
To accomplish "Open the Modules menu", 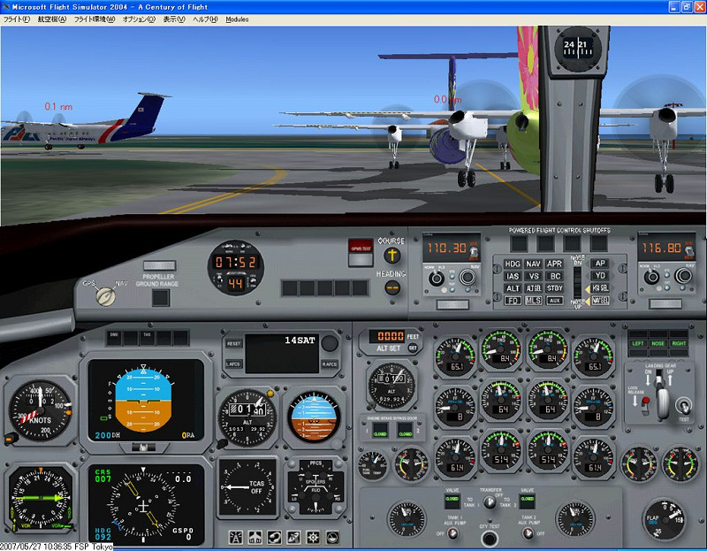I will click(x=237, y=19).
